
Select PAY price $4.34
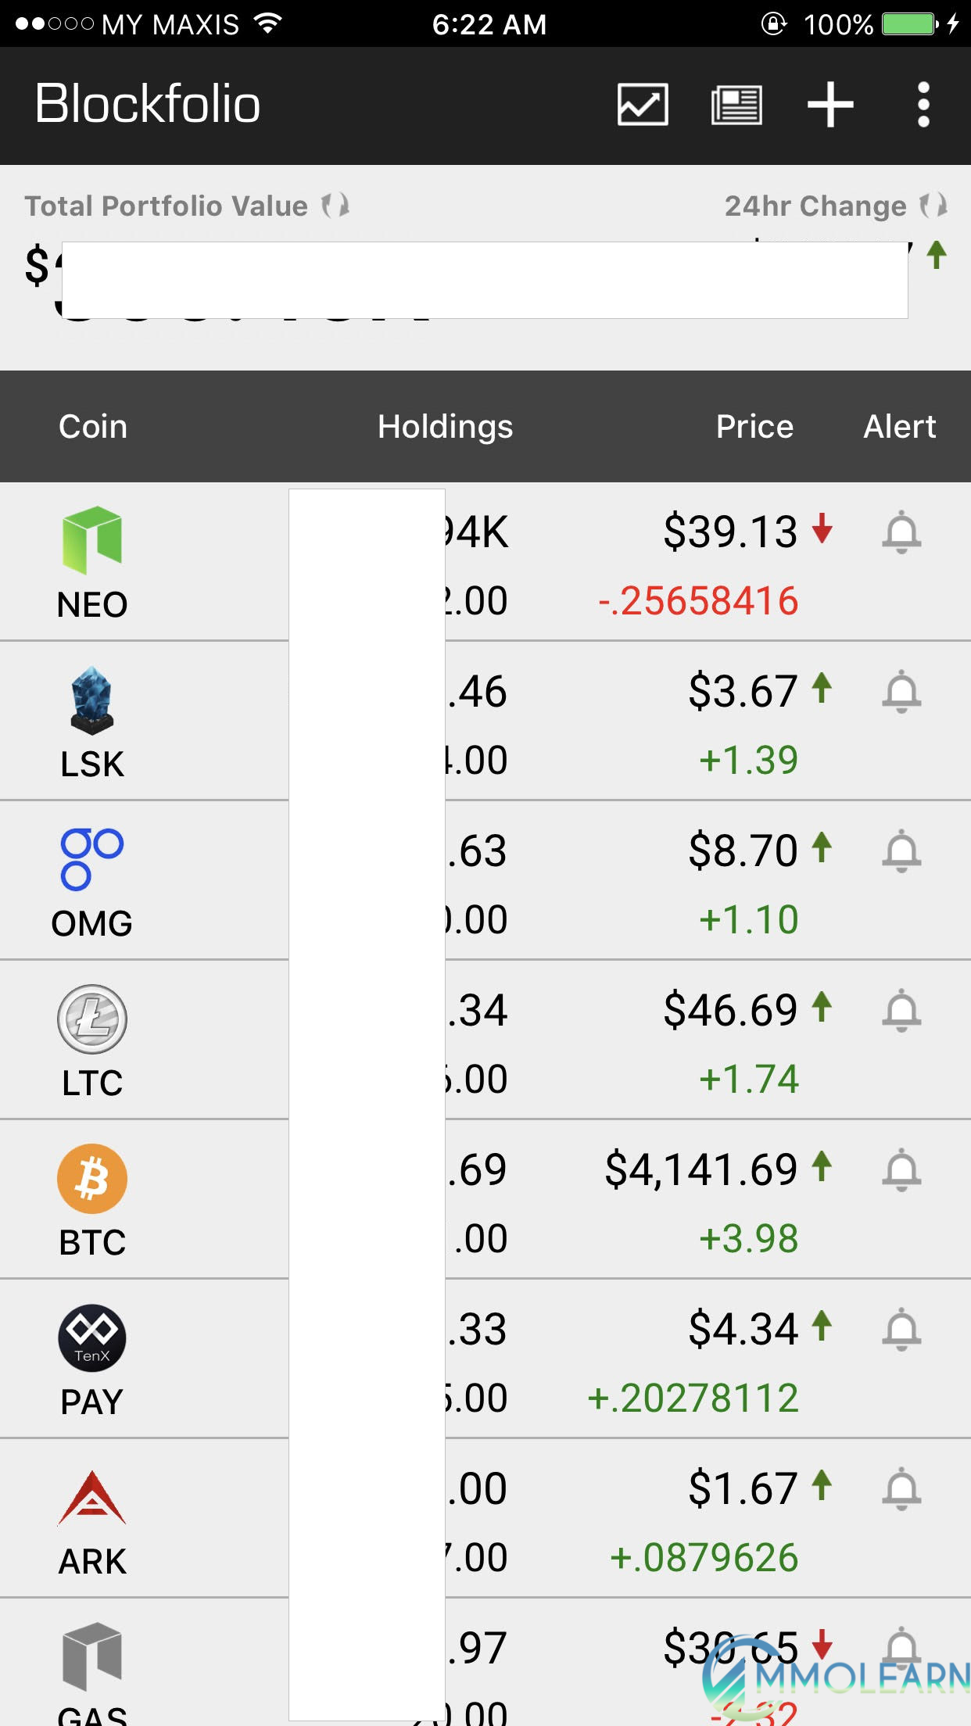coord(743,1329)
